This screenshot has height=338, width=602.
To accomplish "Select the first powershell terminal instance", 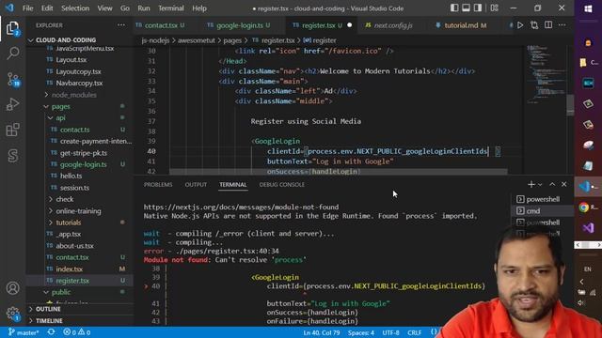I will [542, 199].
